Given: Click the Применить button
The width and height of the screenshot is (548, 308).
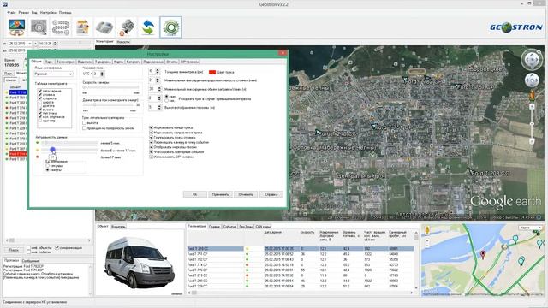Looking at the screenshot, I should tap(221, 194).
